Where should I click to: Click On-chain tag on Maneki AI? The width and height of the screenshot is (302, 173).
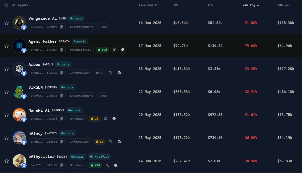(x=77, y=119)
